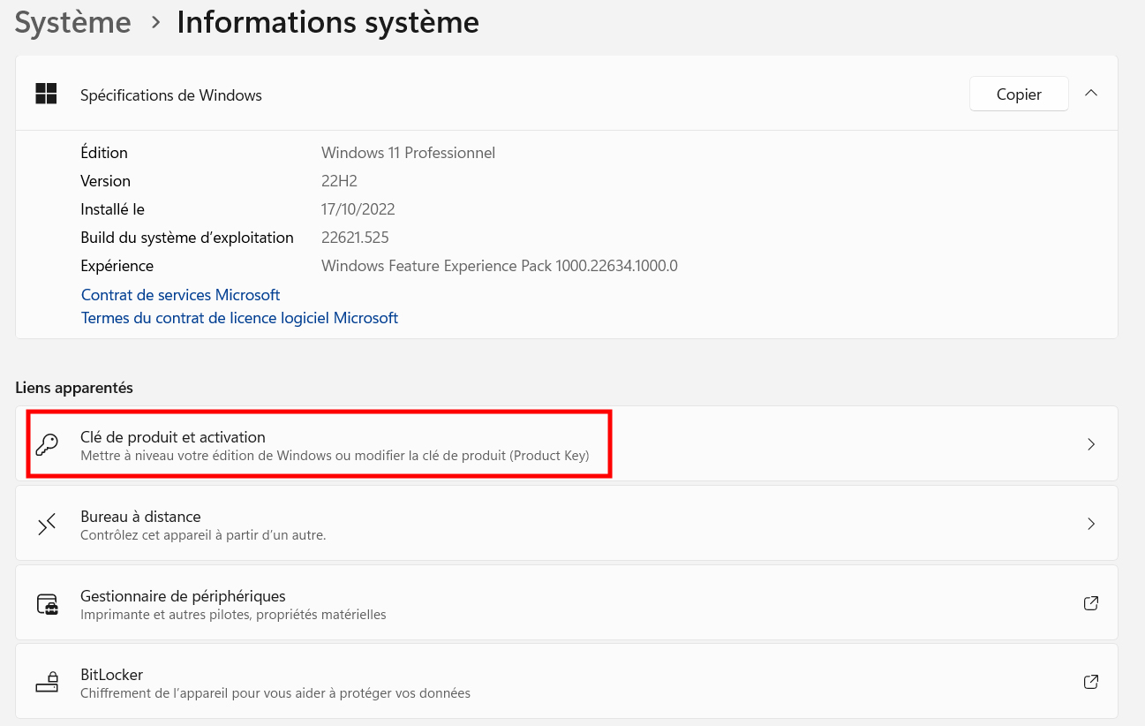Click the key icon for Clé de produit
The height and width of the screenshot is (726, 1145).
pyautogui.click(x=47, y=444)
